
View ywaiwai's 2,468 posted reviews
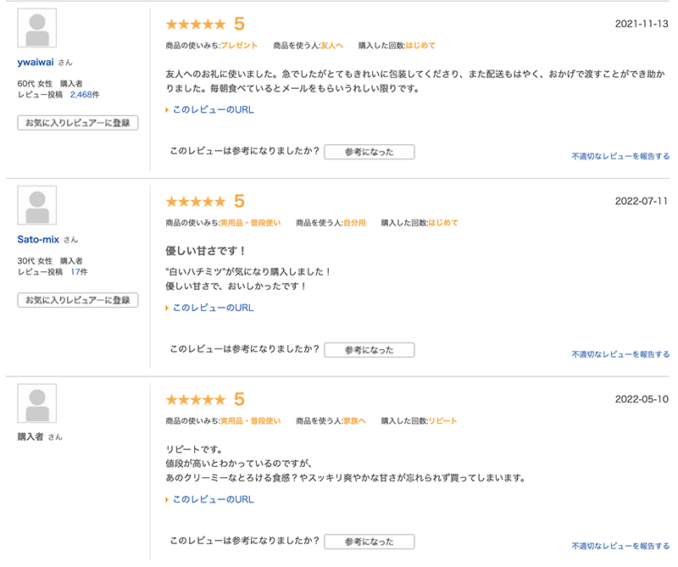click(x=86, y=95)
